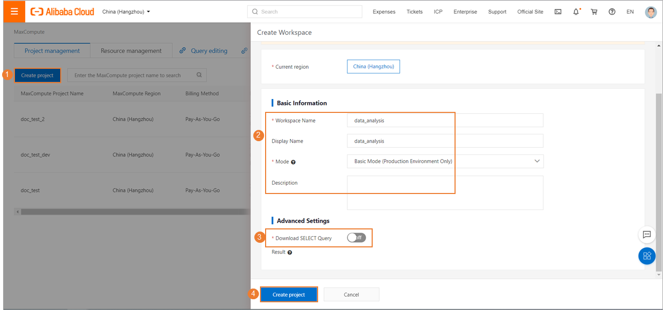This screenshot has height=310, width=663.
Task: Open ICP menu item
Action: pos(438,11)
